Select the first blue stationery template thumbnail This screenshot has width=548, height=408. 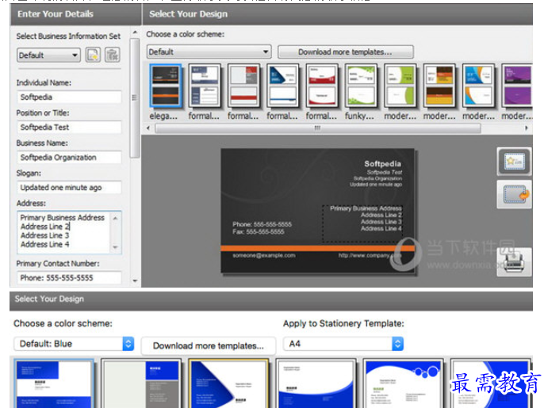[54, 383]
